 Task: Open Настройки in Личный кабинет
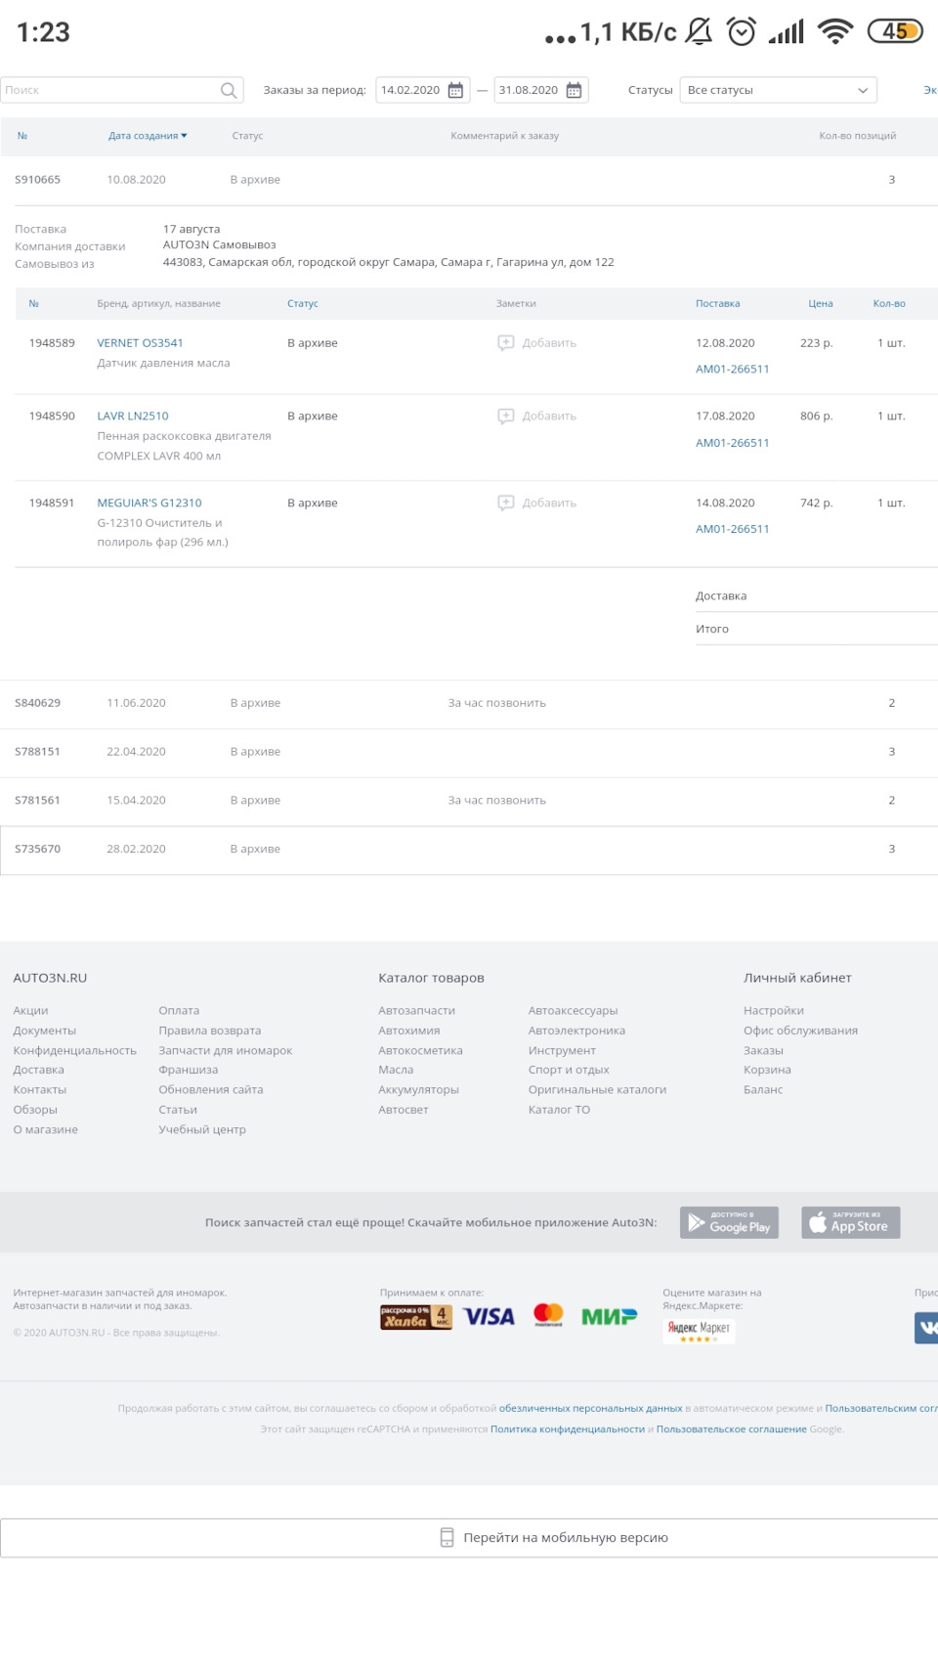[x=774, y=1010]
